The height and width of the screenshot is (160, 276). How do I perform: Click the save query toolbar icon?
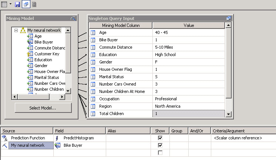click(x=17, y=4)
